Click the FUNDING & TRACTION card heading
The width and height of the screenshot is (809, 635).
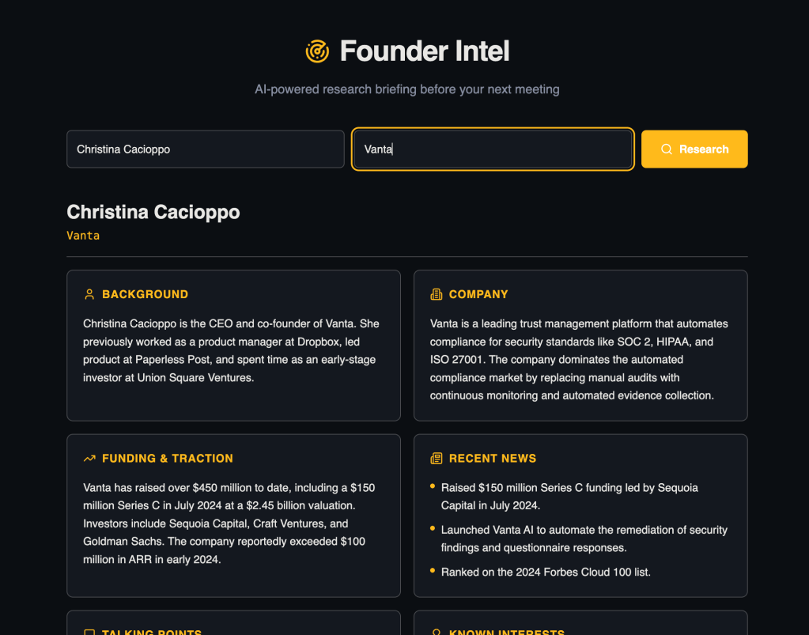[167, 459]
